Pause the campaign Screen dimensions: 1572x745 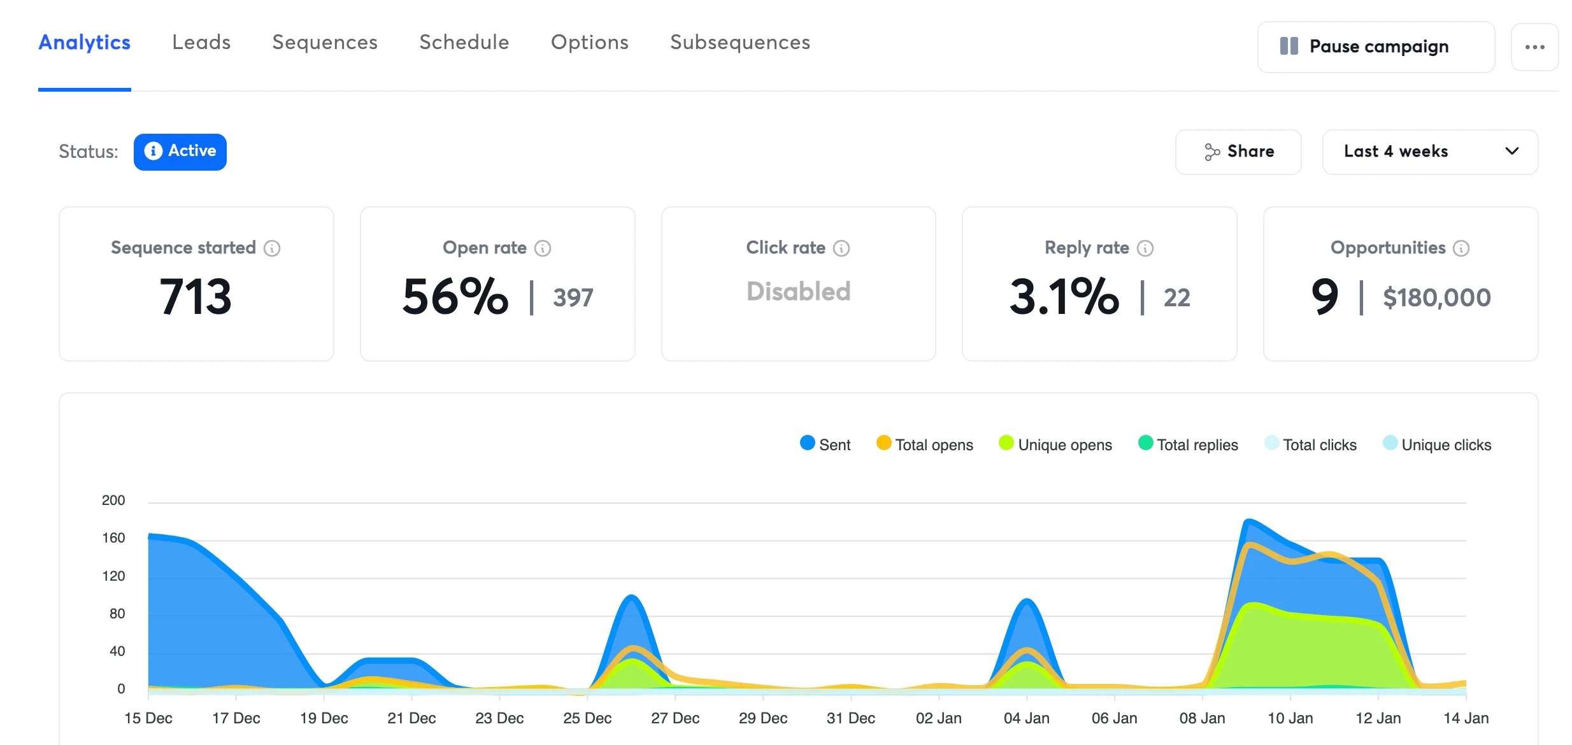(x=1376, y=47)
